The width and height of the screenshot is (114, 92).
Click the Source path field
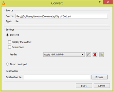pos(62,16)
